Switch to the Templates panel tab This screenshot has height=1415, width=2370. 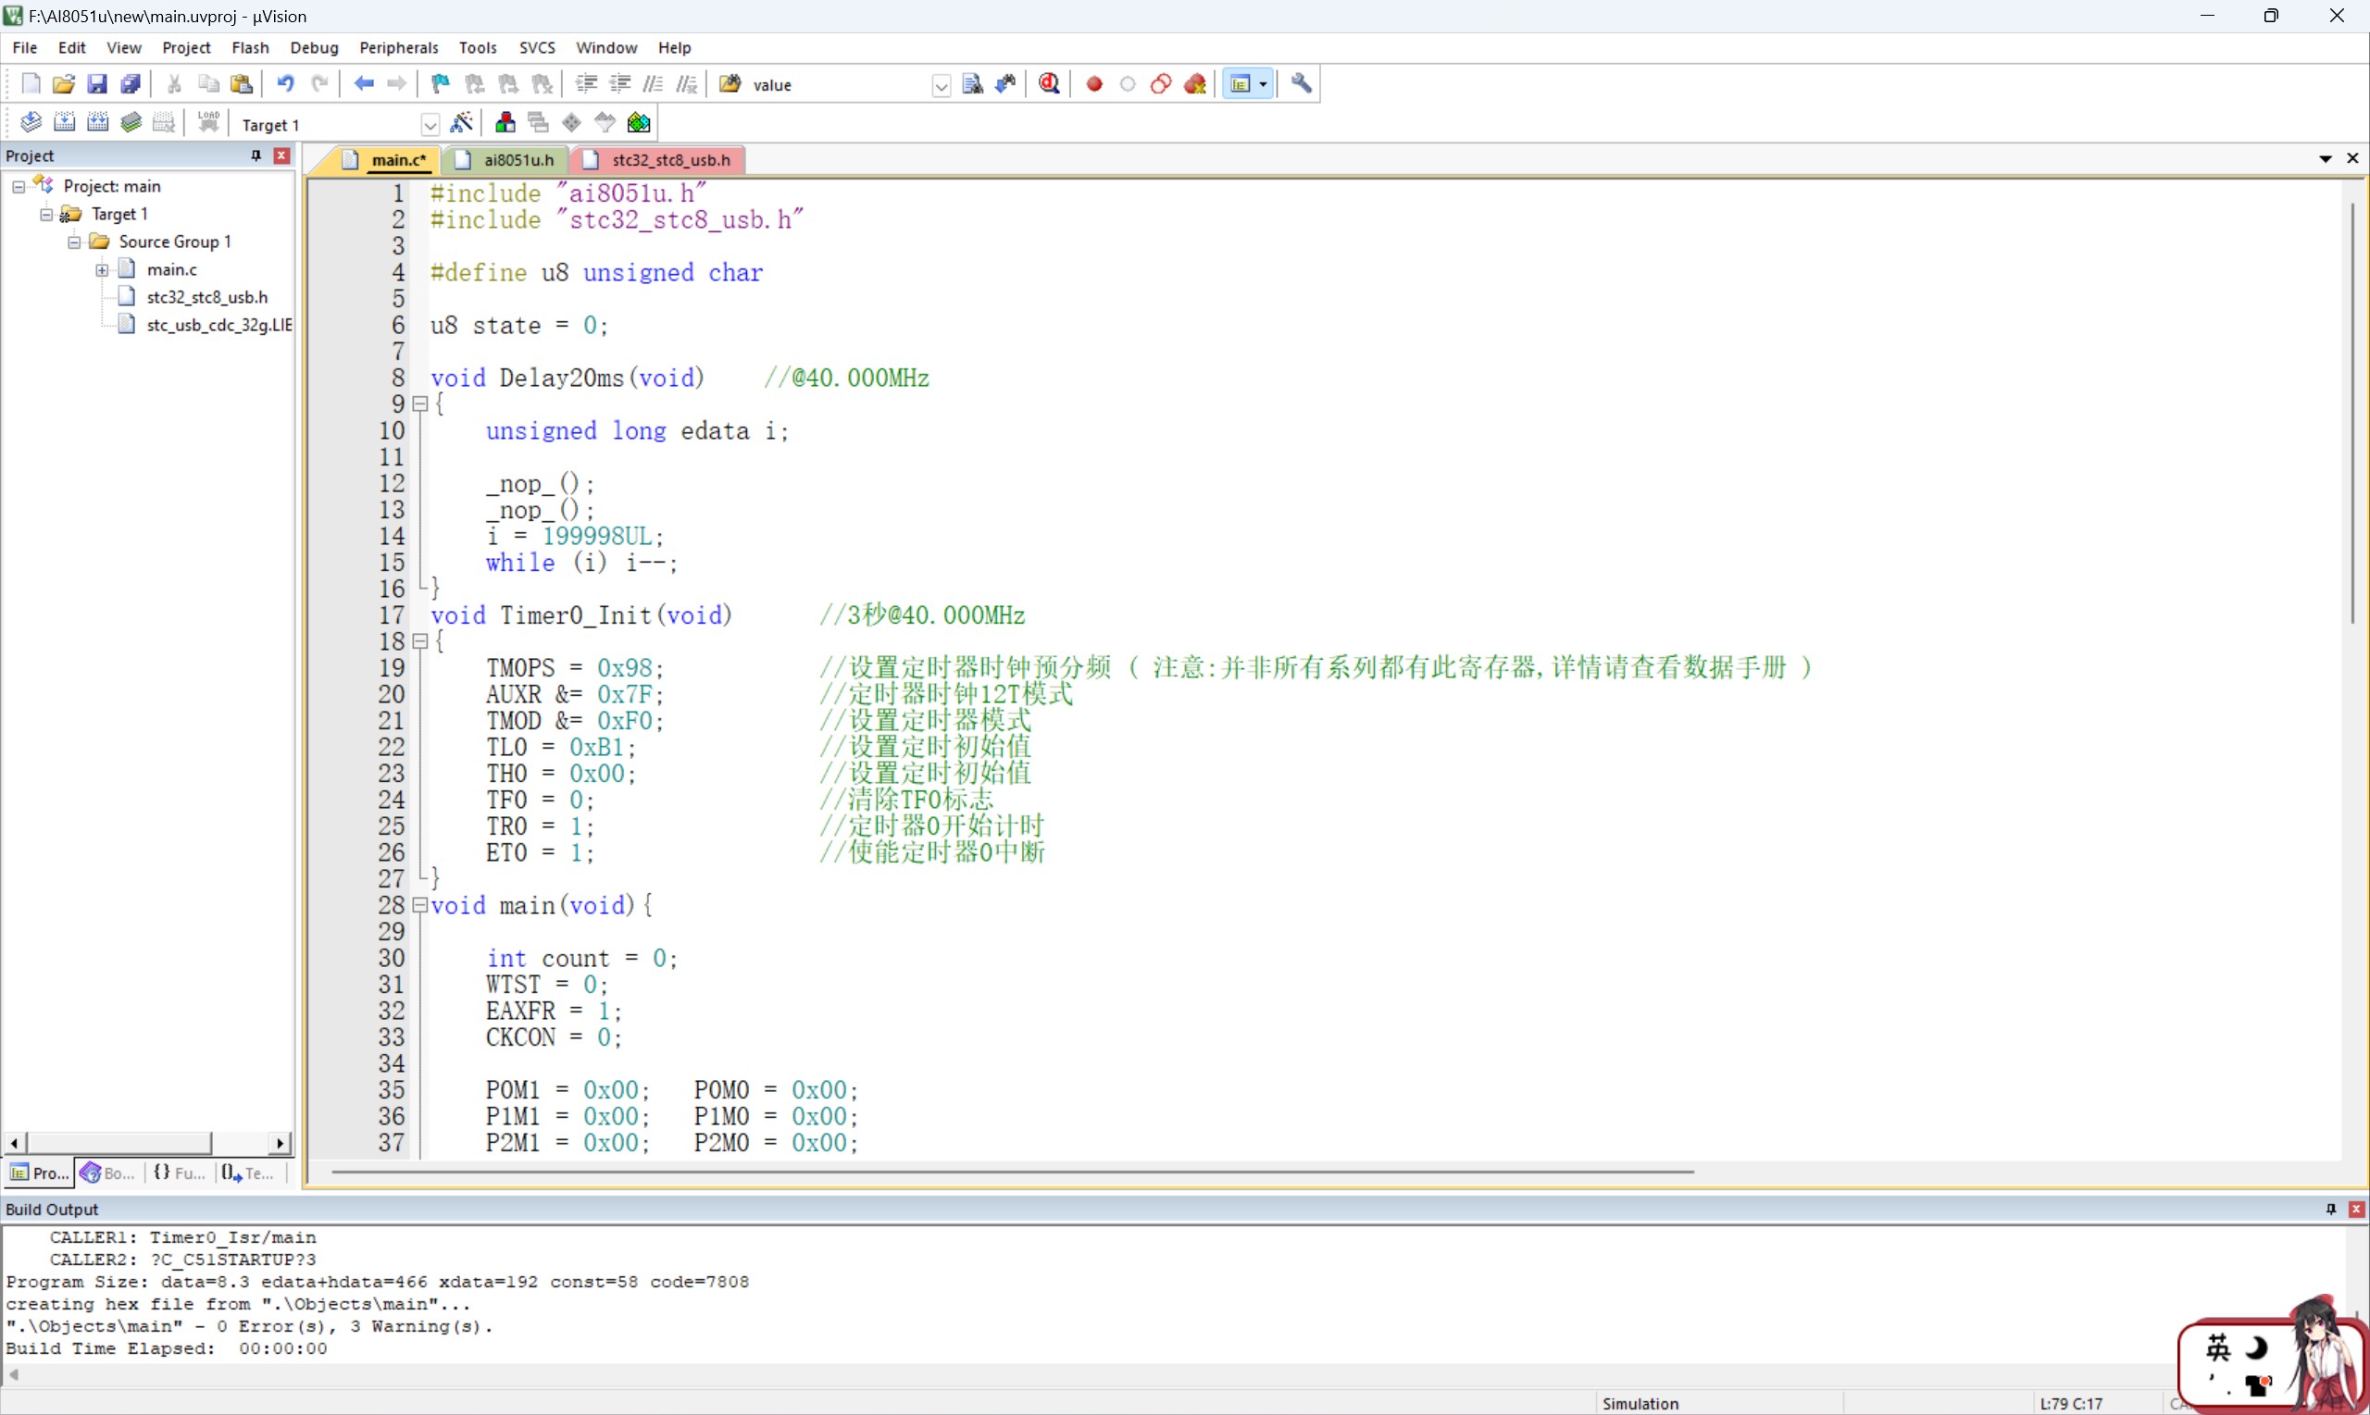(249, 1173)
